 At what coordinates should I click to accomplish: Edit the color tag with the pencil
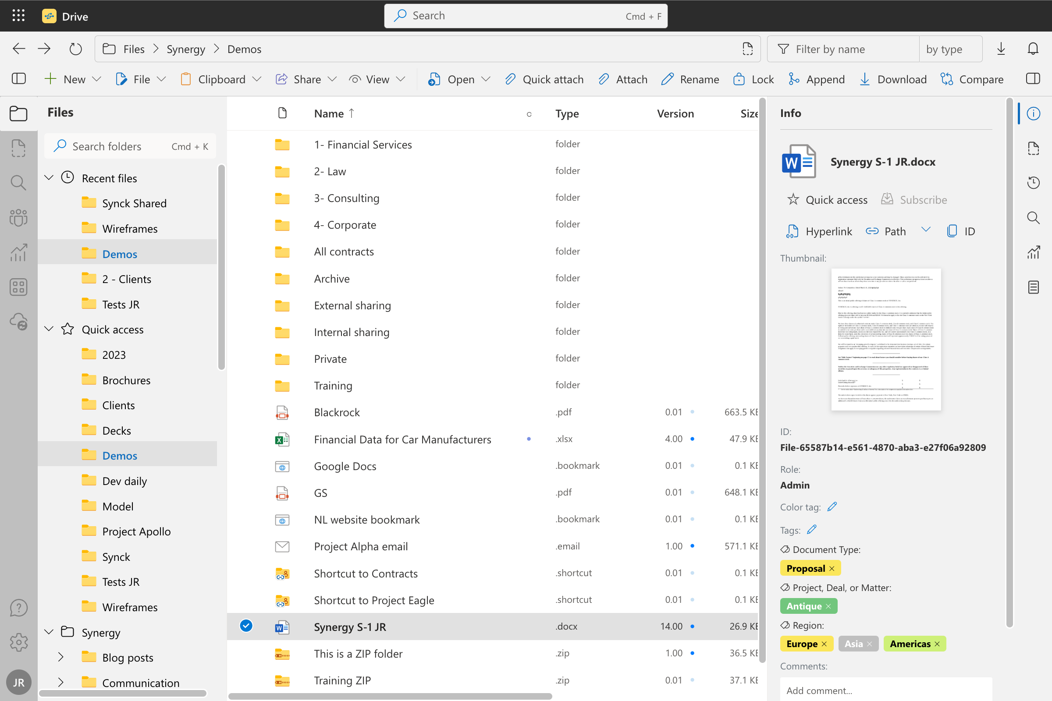[832, 506]
